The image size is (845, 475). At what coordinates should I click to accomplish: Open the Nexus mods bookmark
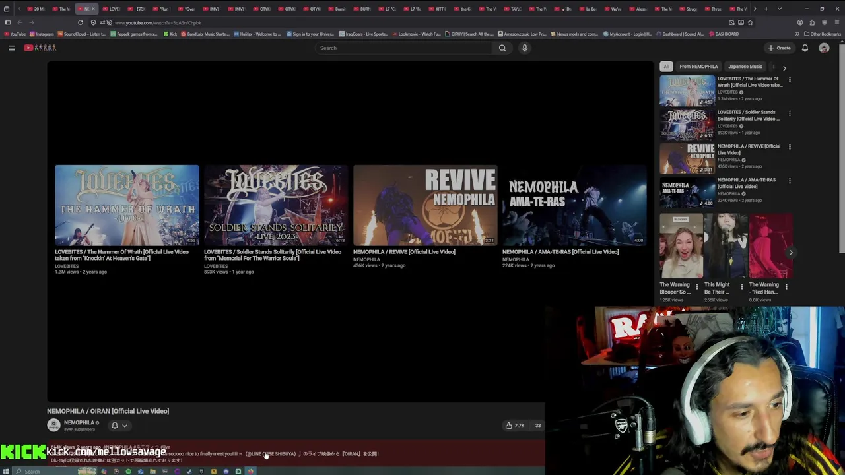574,34
